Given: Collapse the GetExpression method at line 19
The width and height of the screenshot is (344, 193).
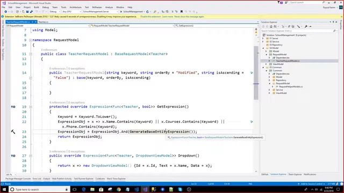Looking at the screenshot, I should pos(31,107).
